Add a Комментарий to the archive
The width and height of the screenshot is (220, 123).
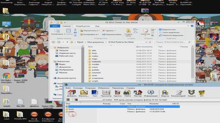tap(178, 93)
